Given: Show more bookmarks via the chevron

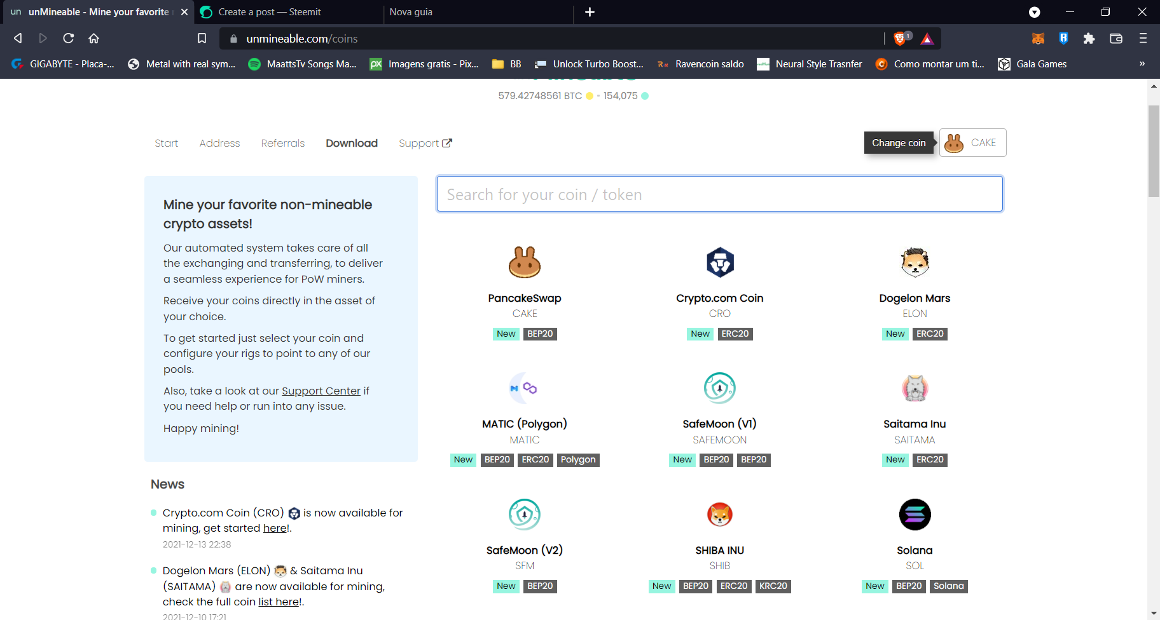Looking at the screenshot, I should [x=1142, y=64].
